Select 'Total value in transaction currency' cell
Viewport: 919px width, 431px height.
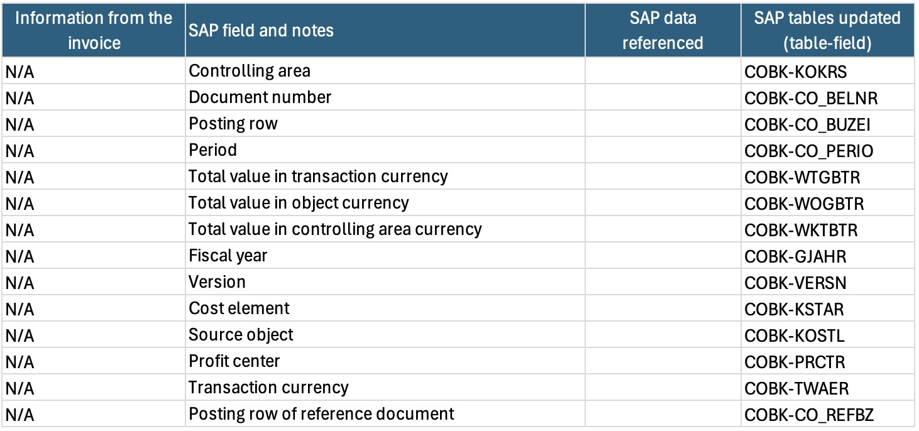(x=385, y=177)
